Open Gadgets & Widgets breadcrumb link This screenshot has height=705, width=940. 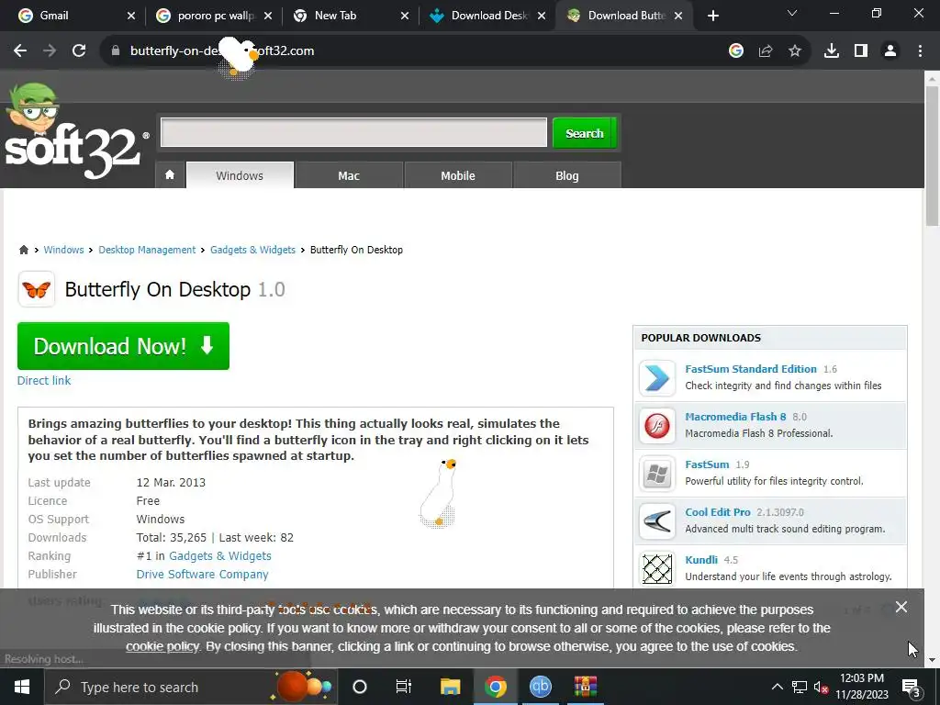point(253,250)
